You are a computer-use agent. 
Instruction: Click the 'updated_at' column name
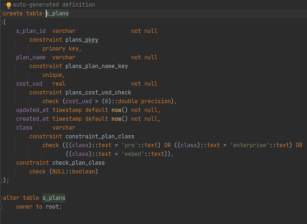33,110
